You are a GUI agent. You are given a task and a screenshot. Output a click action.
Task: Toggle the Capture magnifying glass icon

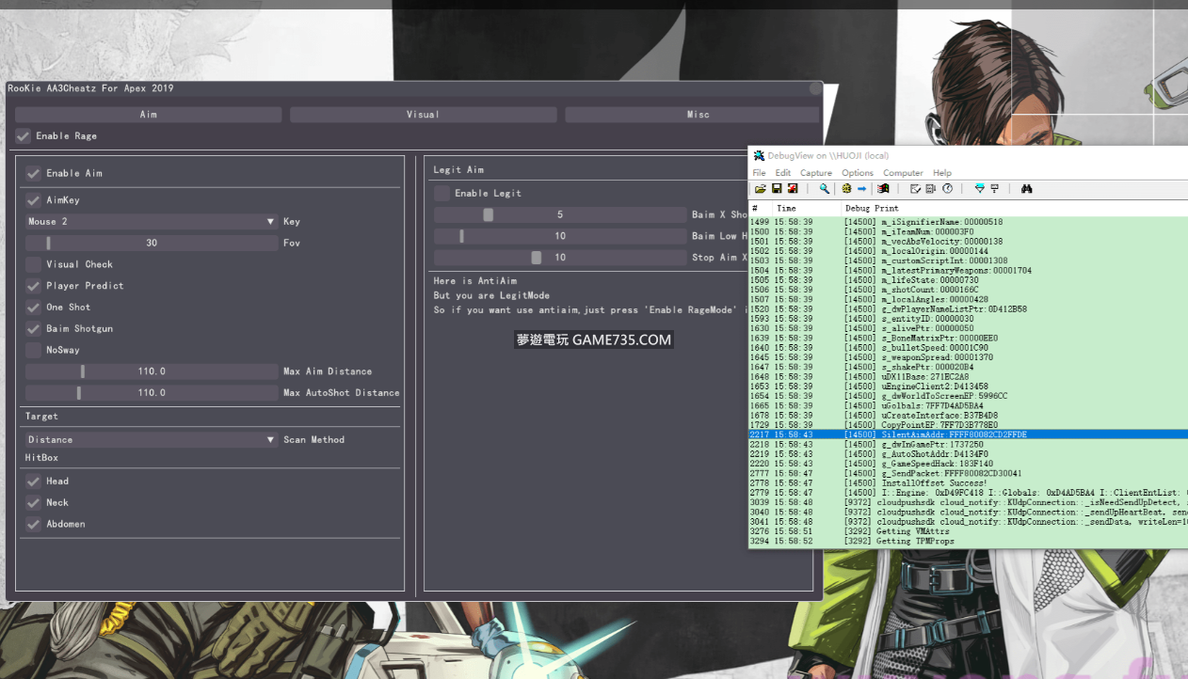click(825, 189)
